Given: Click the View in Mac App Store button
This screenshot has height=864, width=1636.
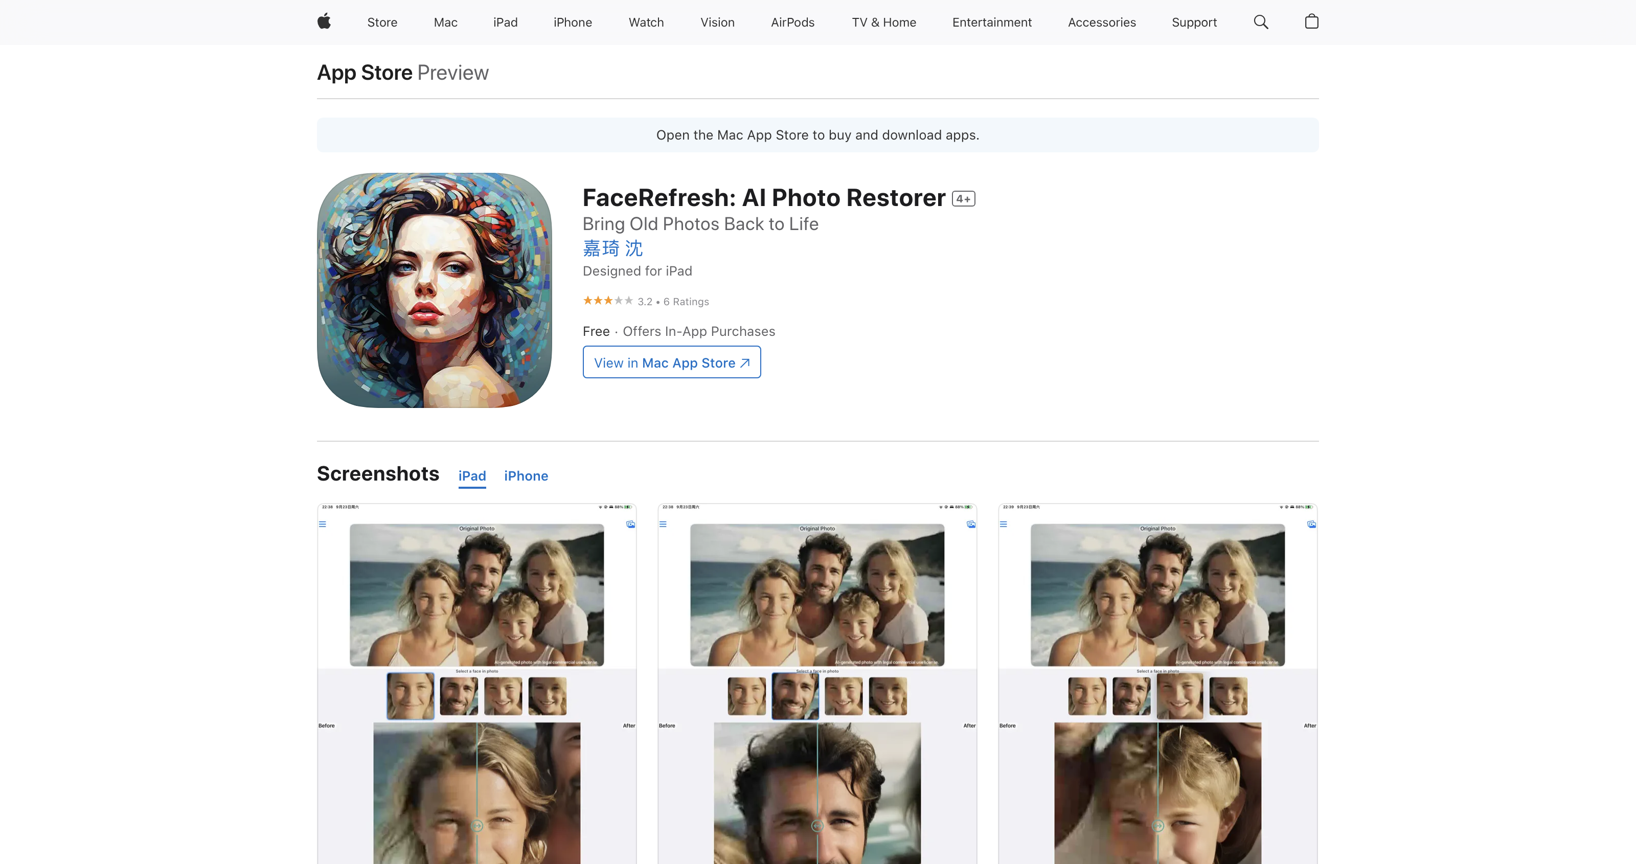Looking at the screenshot, I should pyautogui.click(x=672, y=362).
